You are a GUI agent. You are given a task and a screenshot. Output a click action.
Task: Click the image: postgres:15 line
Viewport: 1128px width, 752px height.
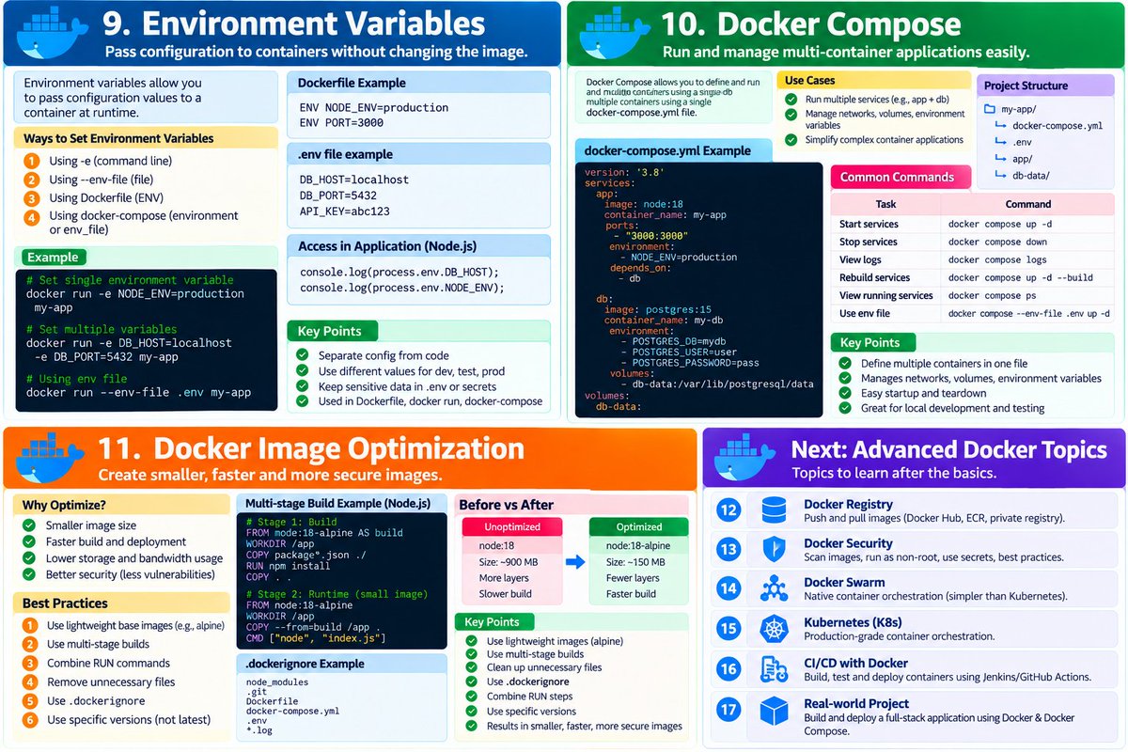point(658,309)
